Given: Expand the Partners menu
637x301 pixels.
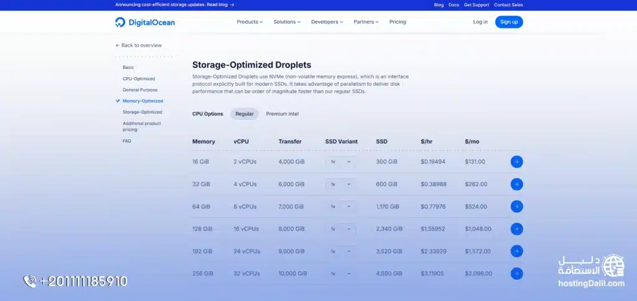Looking at the screenshot, I should pyautogui.click(x=366, y=22).
